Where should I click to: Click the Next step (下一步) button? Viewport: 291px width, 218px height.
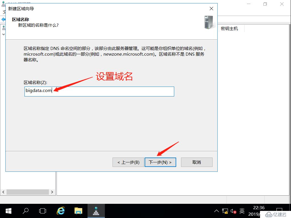160,162
